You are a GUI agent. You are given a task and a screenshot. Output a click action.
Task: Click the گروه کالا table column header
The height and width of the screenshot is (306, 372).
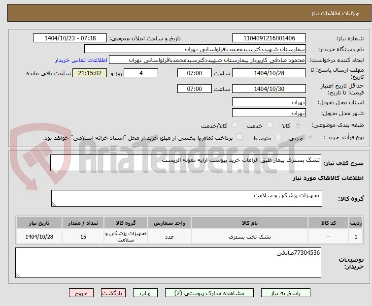[126, 223]
